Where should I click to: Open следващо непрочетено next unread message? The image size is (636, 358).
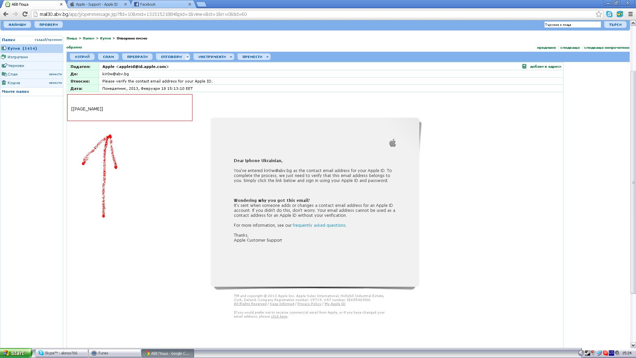(607, 47)
